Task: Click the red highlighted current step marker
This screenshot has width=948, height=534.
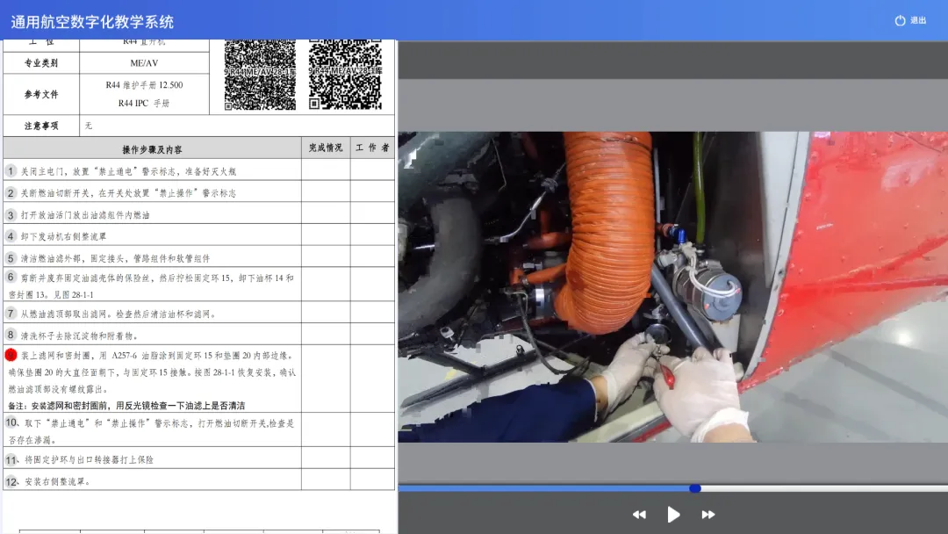Action: (11, 356)
